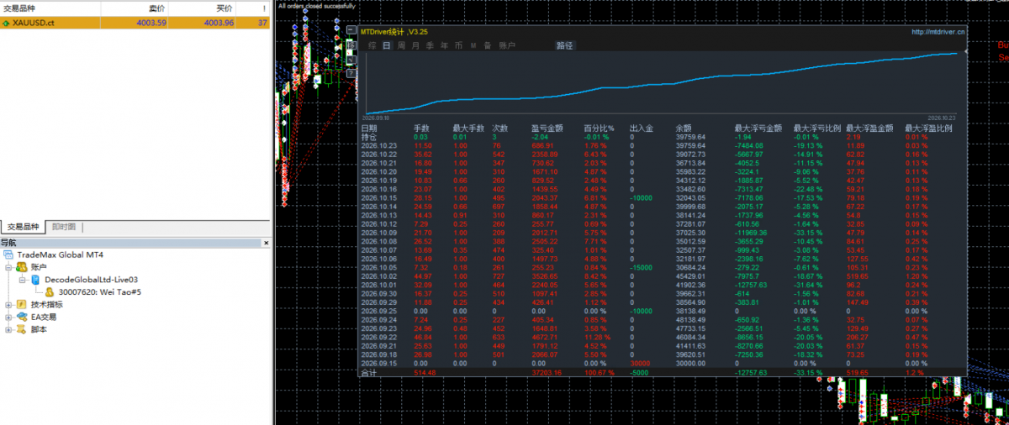Click the 出入金 column header
The height and width of the screenshot is (425, 1009).
click(x=642, y=128)
